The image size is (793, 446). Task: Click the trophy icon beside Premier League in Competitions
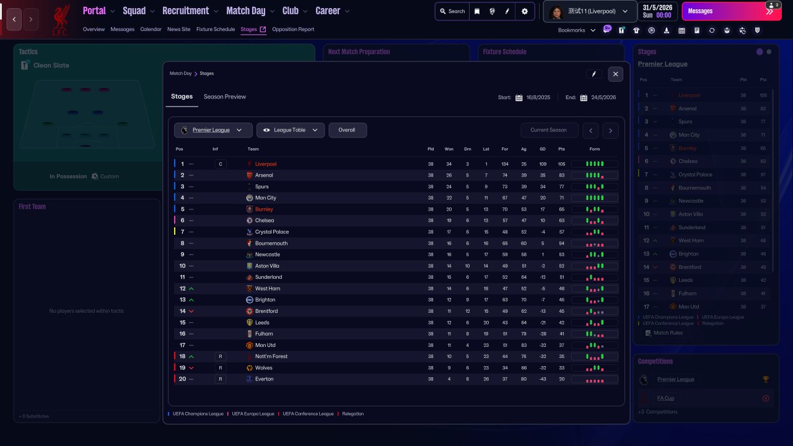click(766, 379)
